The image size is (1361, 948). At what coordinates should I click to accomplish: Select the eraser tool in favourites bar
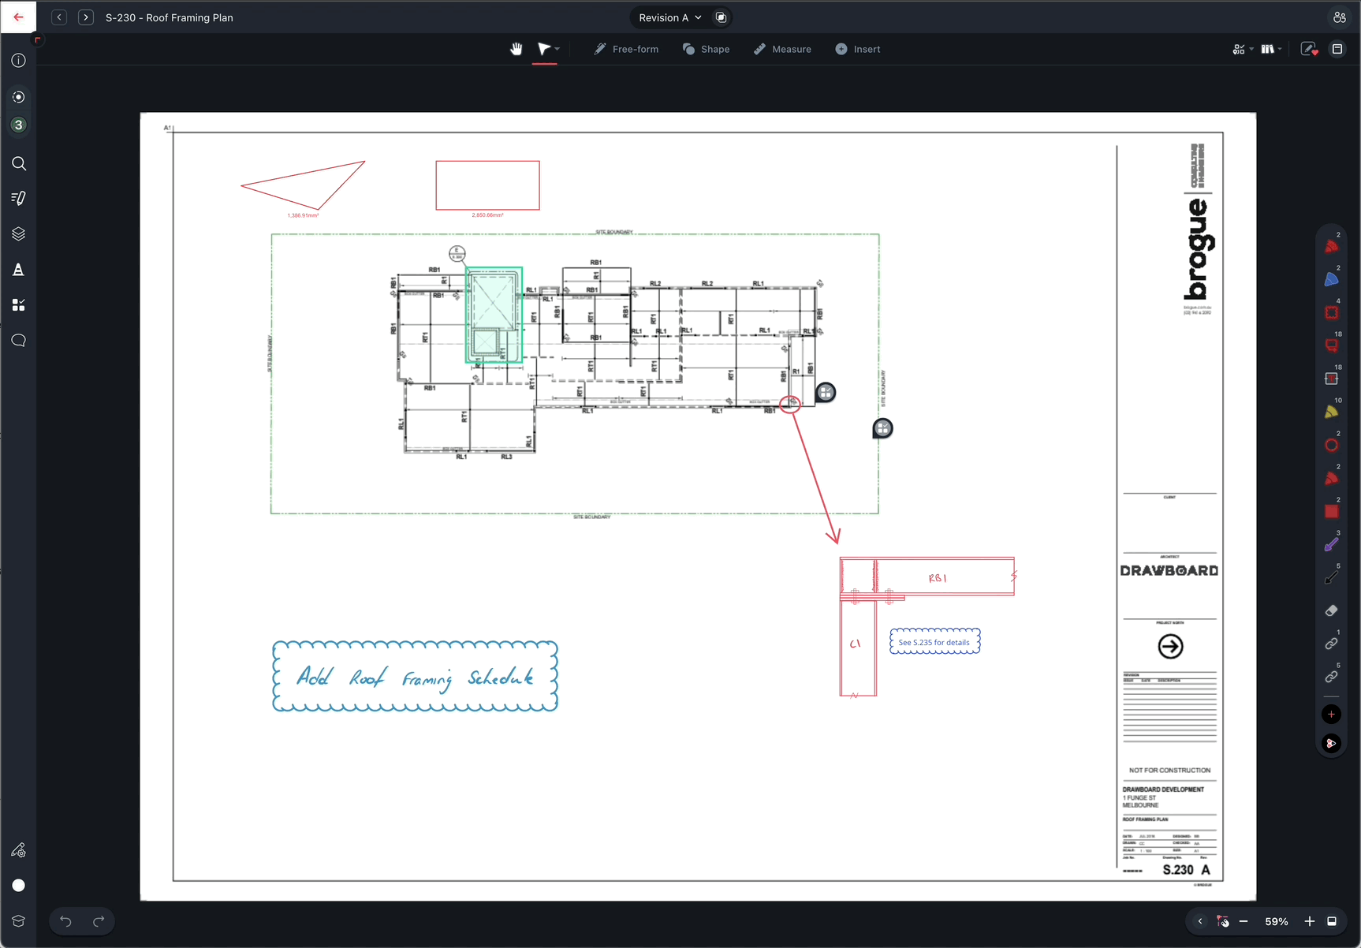1331,610
